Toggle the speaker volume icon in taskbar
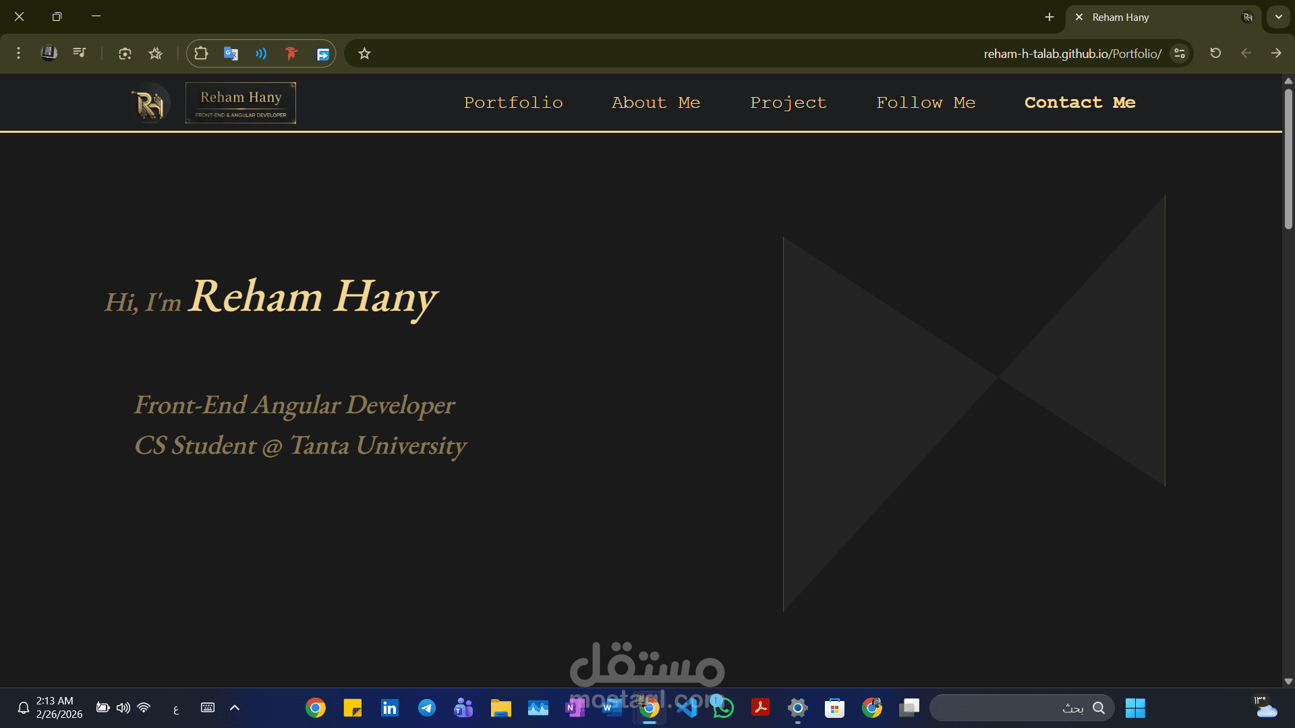 (x=123, y=708)
